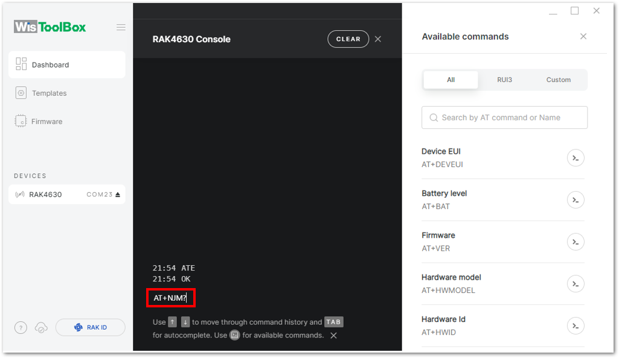Image resolution: width=619 pixels, height=358 pixels.
Task: Click the '21:54 ATE' console line
Action: point(174,268)
